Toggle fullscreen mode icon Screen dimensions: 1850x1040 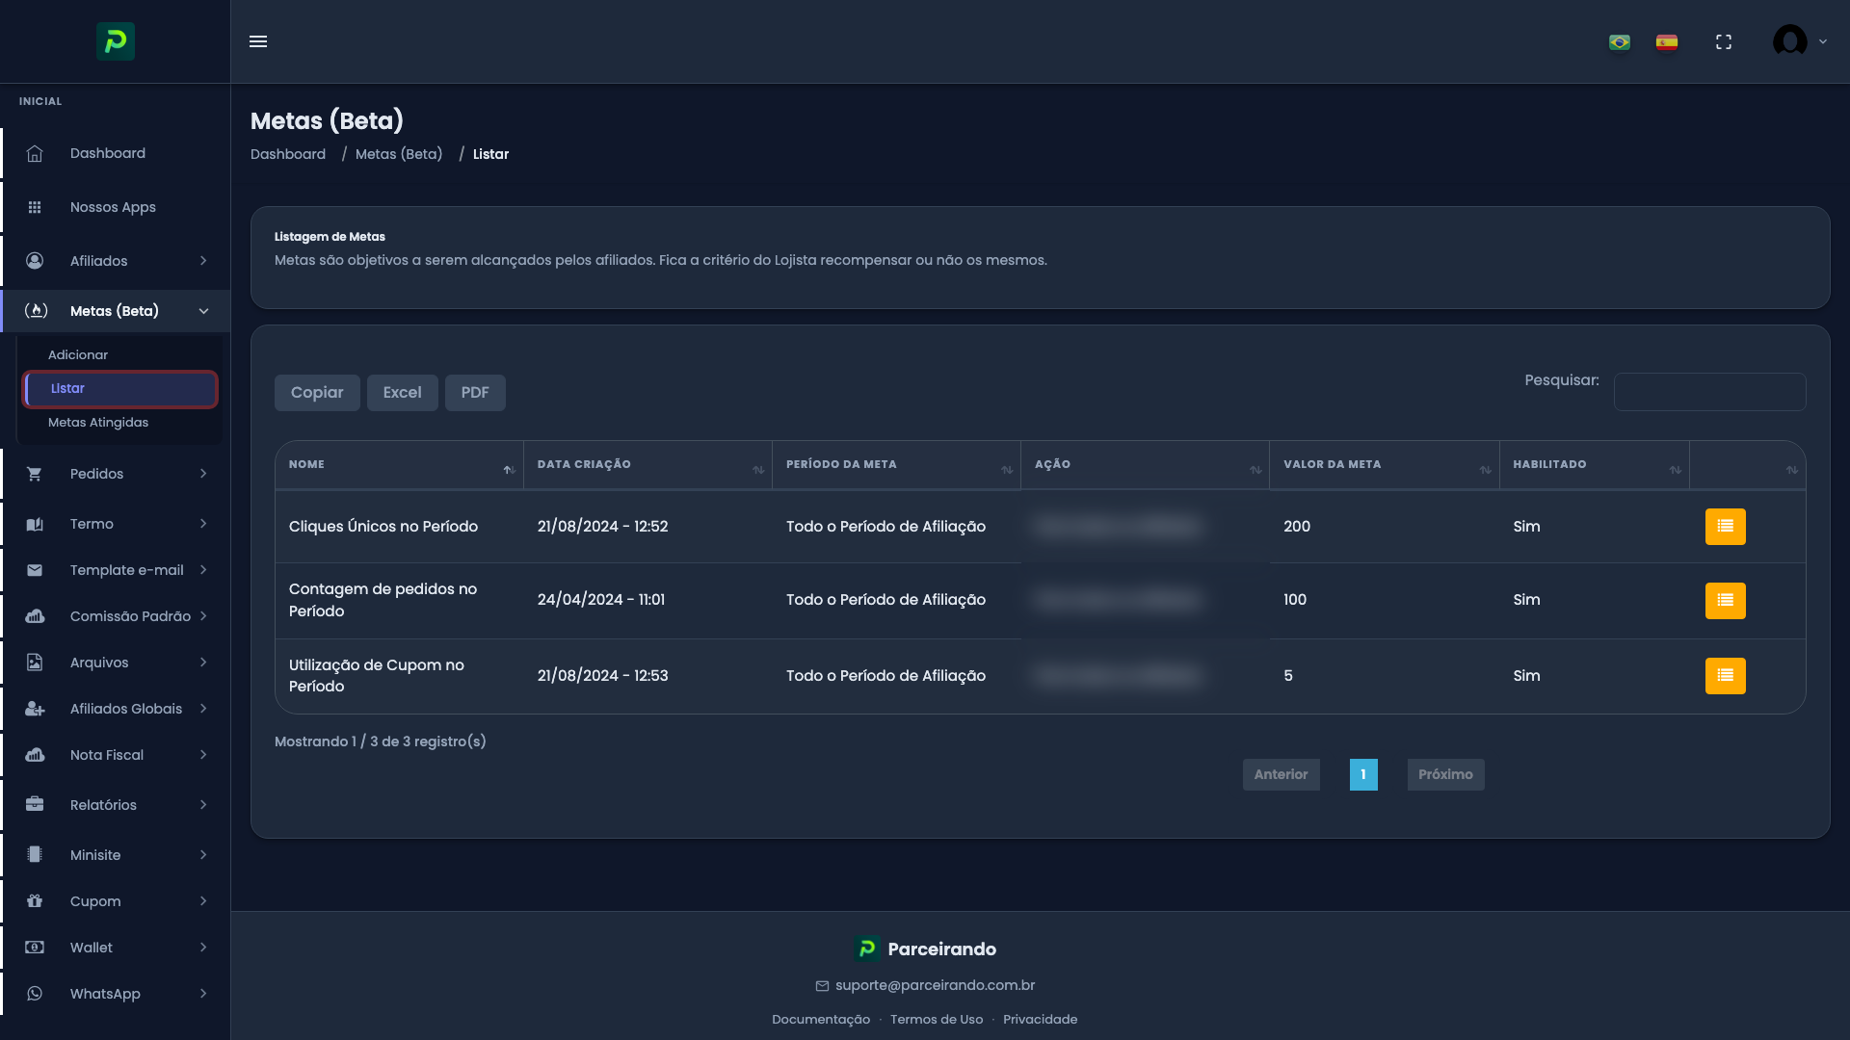1724,42
